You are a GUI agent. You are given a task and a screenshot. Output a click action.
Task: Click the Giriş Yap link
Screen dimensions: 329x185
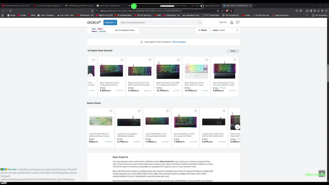223,22
